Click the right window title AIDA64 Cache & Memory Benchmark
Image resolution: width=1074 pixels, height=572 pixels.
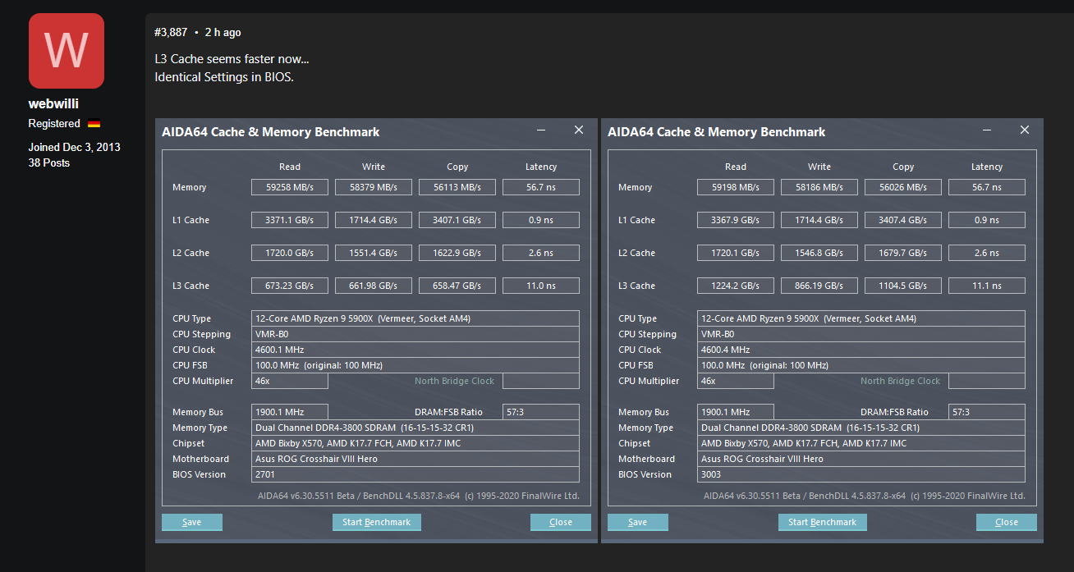pyautogui.click(x=717, y=131)
